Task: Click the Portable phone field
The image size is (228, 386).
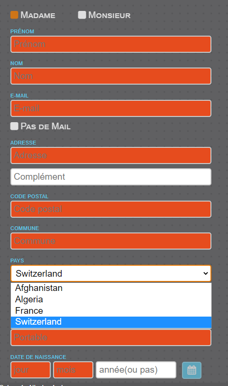Action: [x=111, y=338]
